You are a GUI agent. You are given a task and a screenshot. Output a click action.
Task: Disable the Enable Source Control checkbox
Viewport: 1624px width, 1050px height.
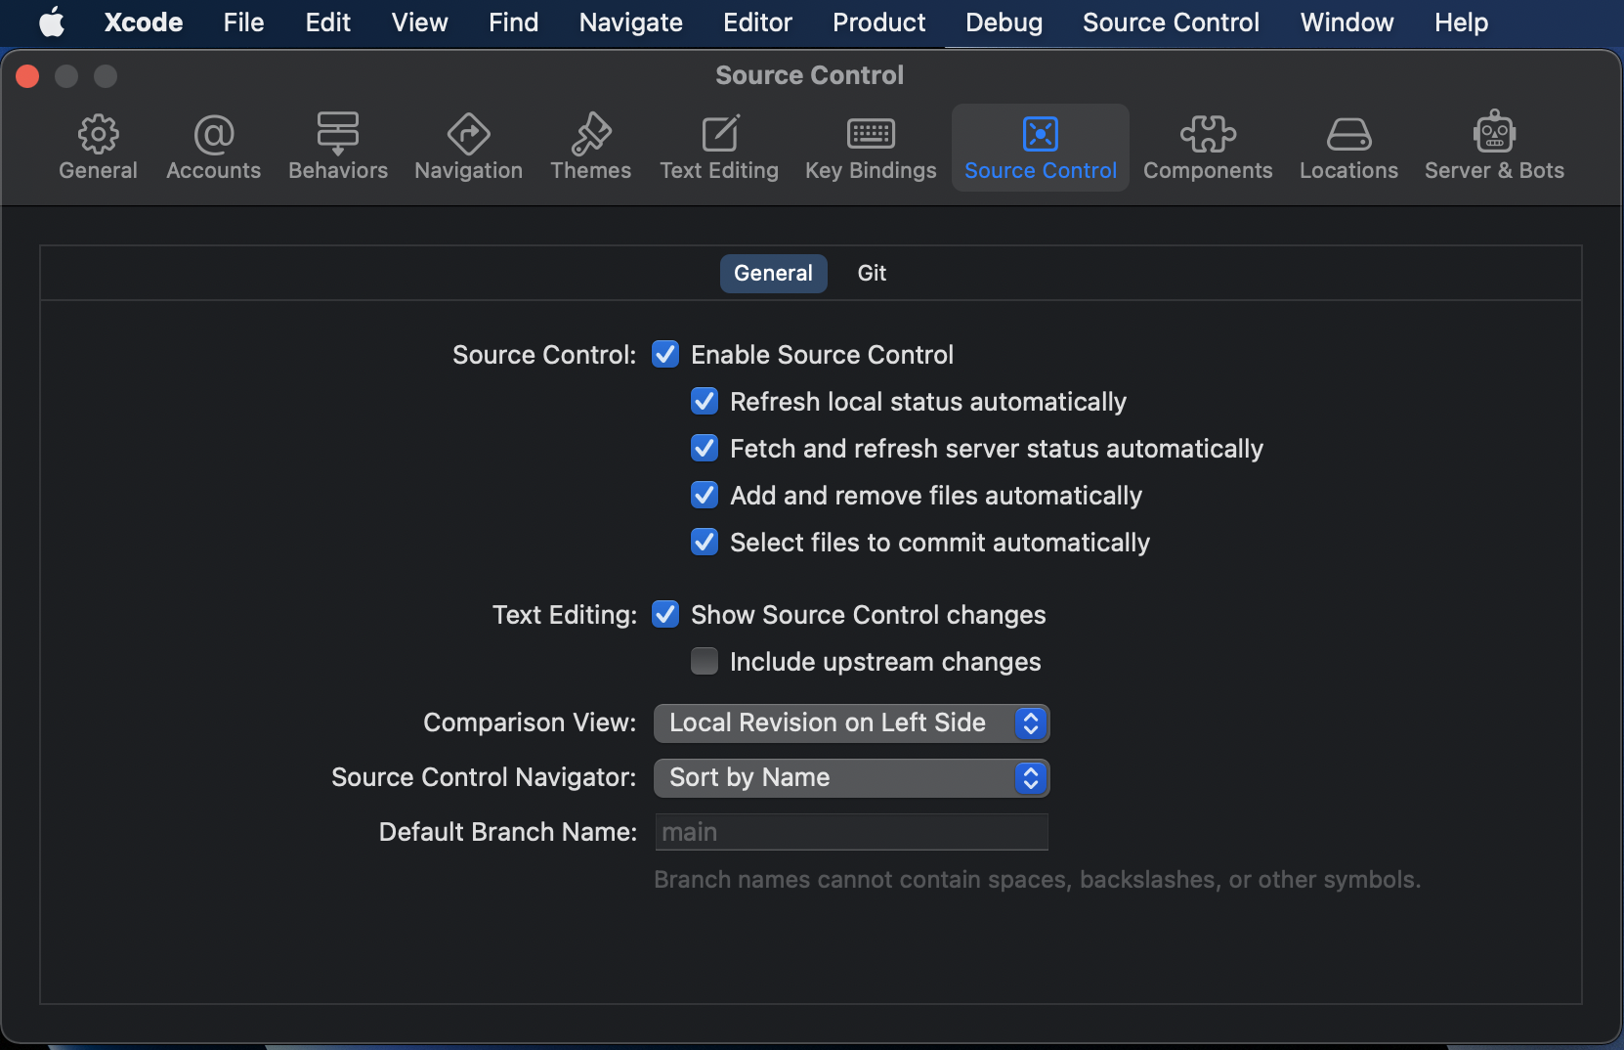coord(665,354)
